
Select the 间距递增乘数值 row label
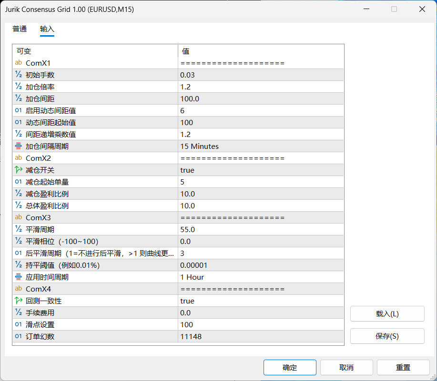pos(51,134)
